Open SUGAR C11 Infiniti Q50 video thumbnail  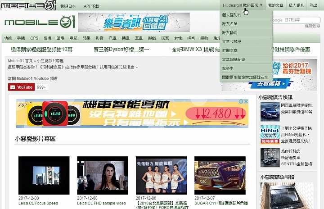[220, 175]
